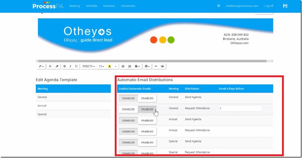Expand the table insert dropdown
The width and height of the screenshot is (302, 158).
(147, 67)
